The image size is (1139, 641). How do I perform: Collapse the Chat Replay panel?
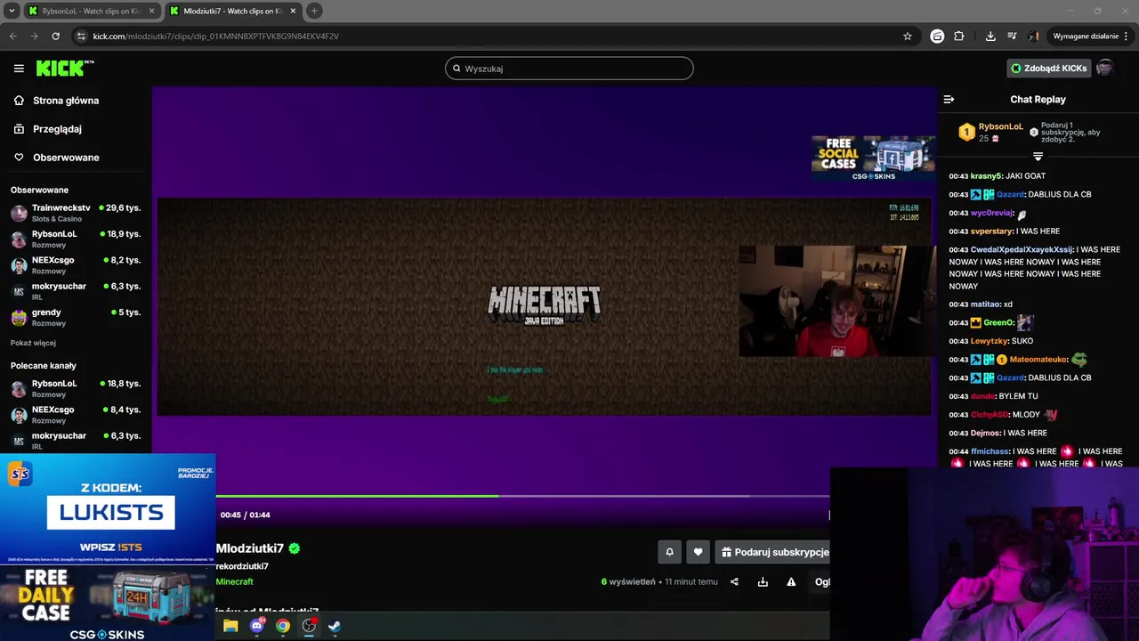pos(949,100)
